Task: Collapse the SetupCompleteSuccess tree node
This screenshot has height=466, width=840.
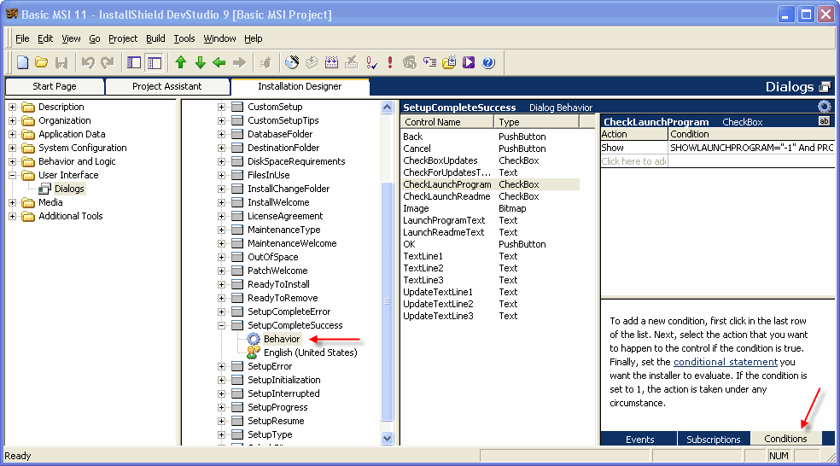Action: (222, 325)
